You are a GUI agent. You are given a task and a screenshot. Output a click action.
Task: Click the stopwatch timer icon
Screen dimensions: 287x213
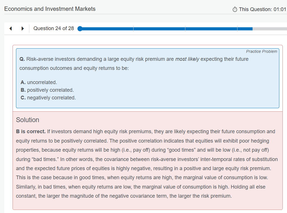click(235, 10)
